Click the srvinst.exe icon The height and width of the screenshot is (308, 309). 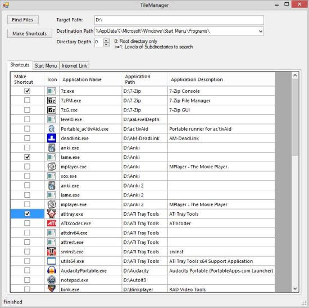click(52, 252)
